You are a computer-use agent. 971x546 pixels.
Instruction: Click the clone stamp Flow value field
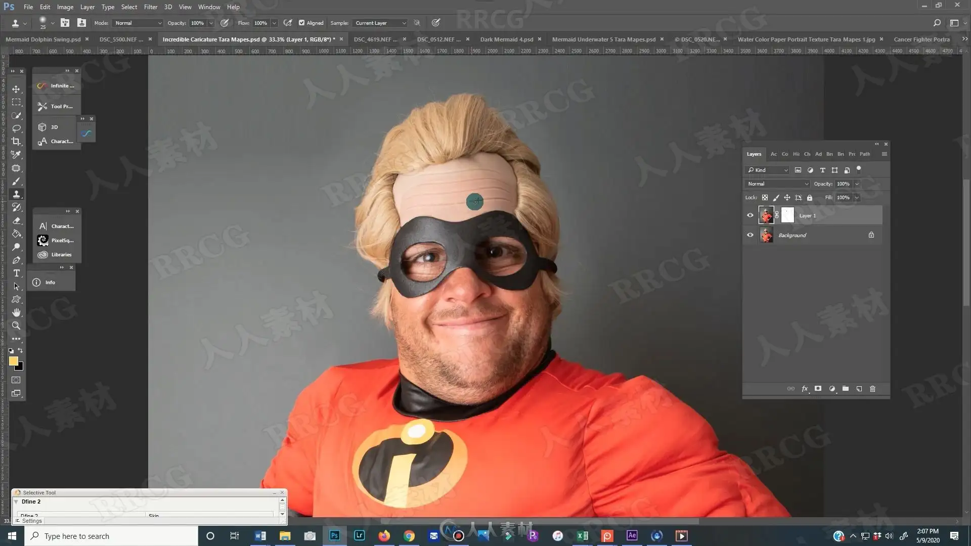coord(261,23)
